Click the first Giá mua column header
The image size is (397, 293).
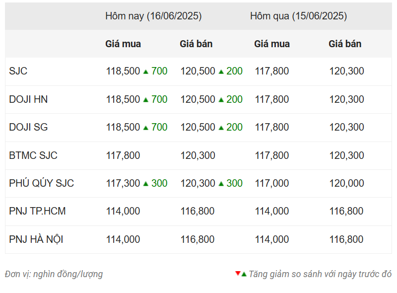[123, 44]
